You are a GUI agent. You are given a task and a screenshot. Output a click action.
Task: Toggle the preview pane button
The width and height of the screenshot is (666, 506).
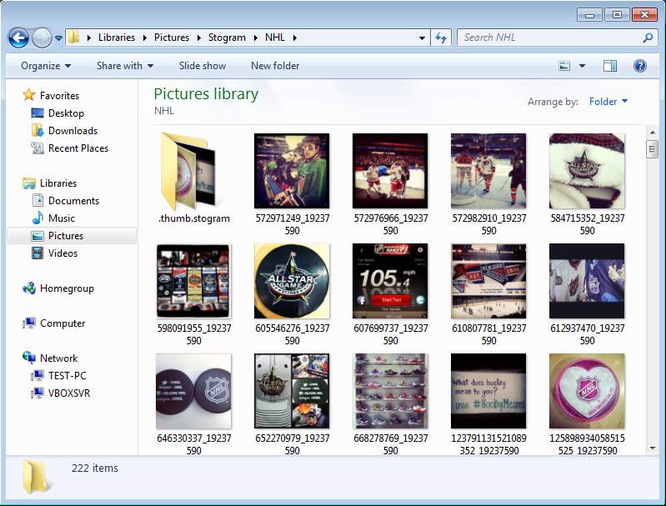pyautogui.click(x=610, y=66)
